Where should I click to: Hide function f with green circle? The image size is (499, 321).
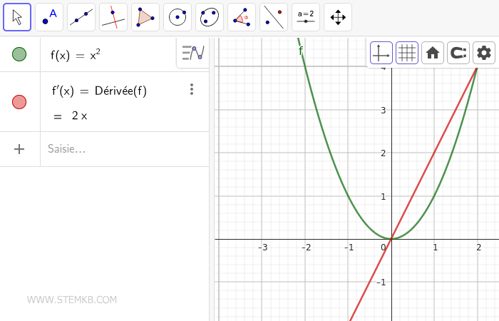19,54
